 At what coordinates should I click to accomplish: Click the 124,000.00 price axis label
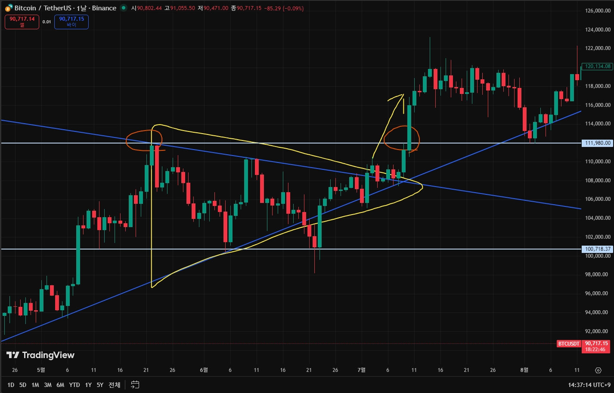598,30
